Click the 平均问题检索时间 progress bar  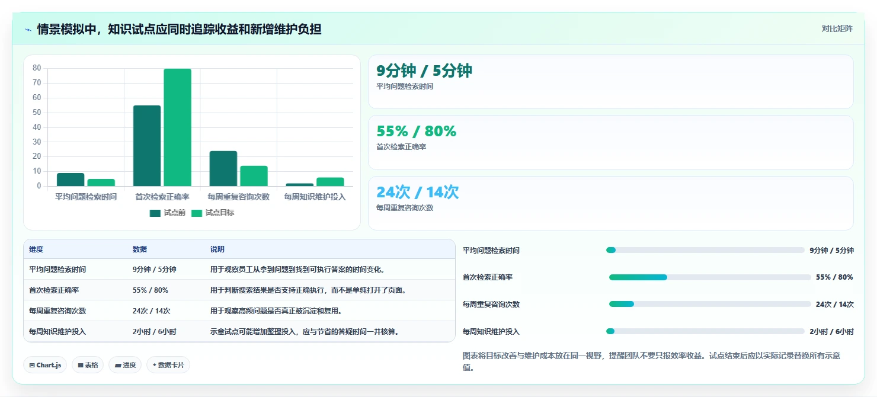point(705,250)
